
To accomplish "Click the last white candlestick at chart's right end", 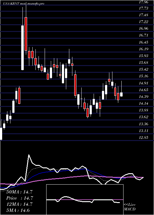I will click(x=121, y=95).
